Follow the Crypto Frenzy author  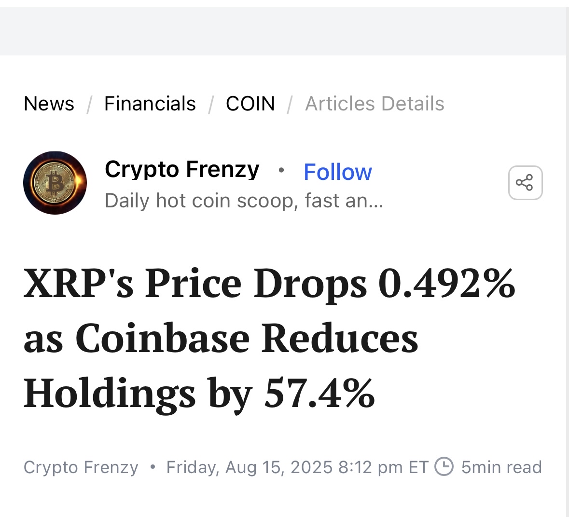tap(337, 172)
